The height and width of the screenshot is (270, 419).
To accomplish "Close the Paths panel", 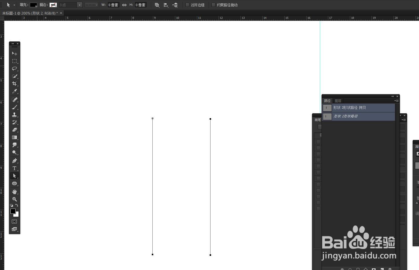I will click(397, 96).
